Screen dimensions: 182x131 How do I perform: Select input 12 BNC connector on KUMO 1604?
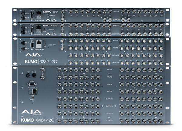tap(140, 11)
